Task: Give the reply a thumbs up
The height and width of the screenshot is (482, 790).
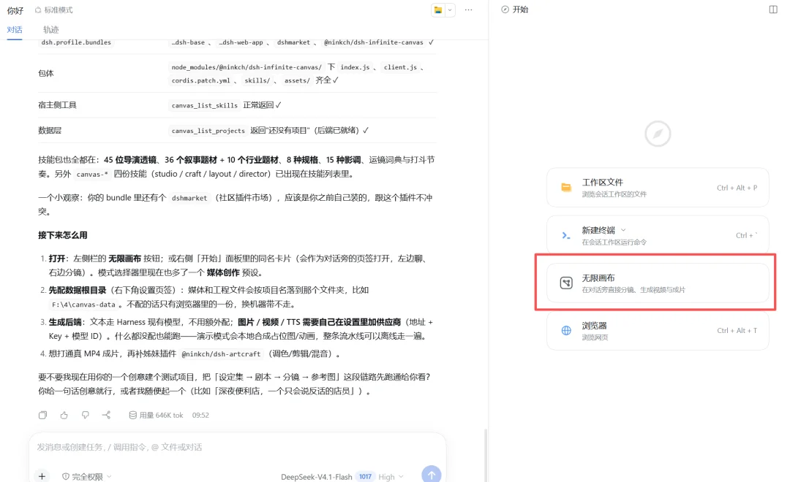Action: pos(64,415)
